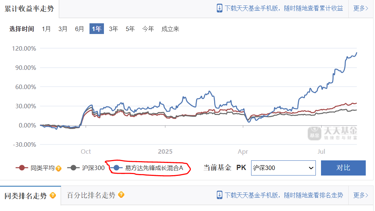Select the 6月 time range
The height and width of the screenshot is (211, 375).
pos(80,29)
